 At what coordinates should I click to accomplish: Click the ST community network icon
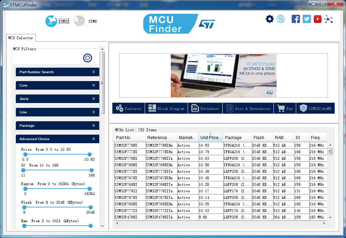tap(328, 19)
